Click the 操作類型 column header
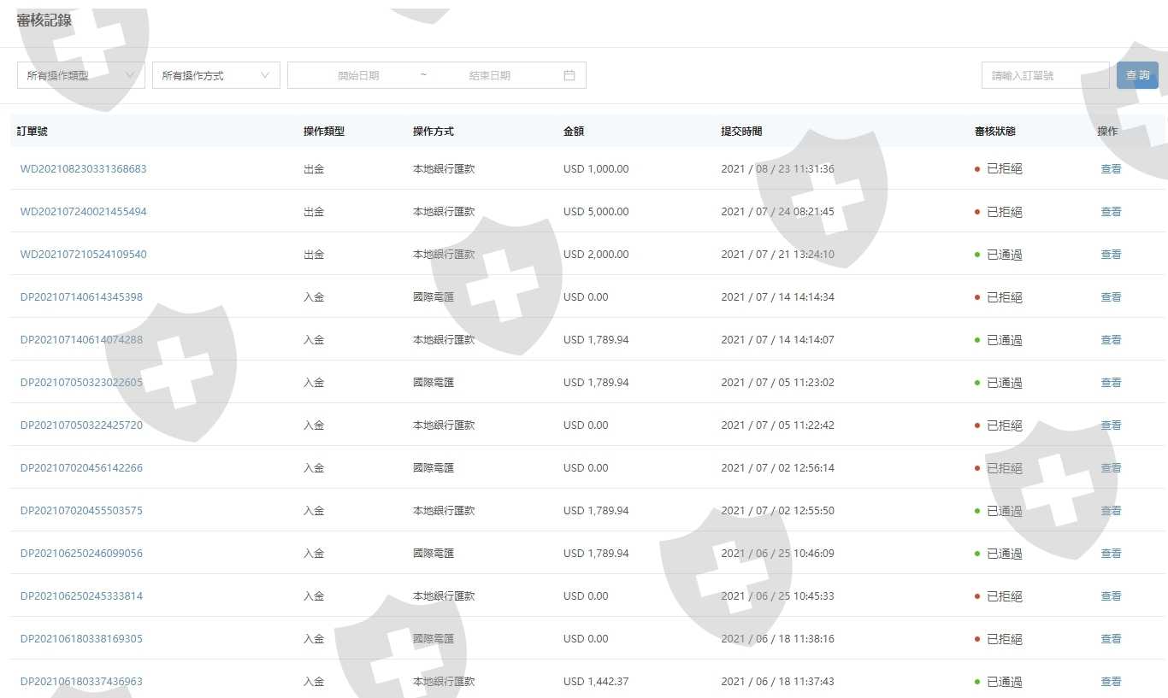The width and height of the screenshot is (1168, 698). coord(324,132)
